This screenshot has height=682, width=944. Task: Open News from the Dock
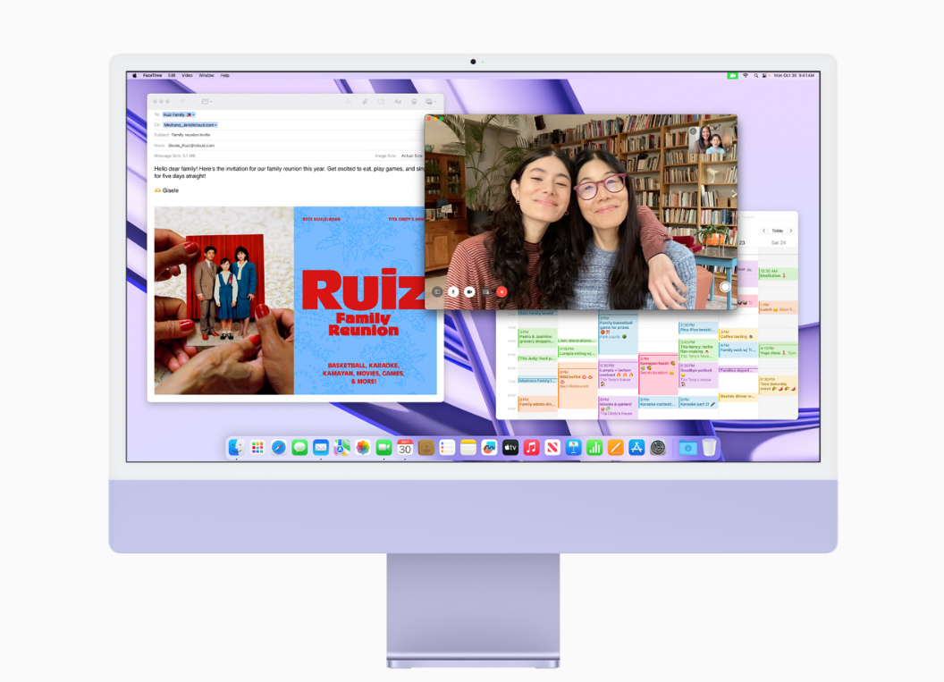(552, 447)
